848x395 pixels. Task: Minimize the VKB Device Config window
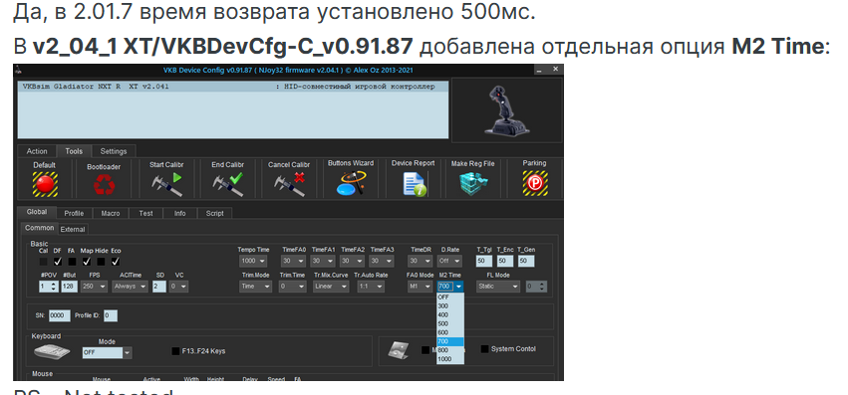(540, 70)
